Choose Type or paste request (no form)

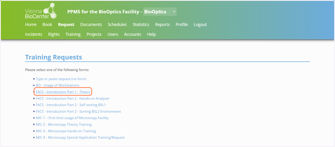[61, 79]
